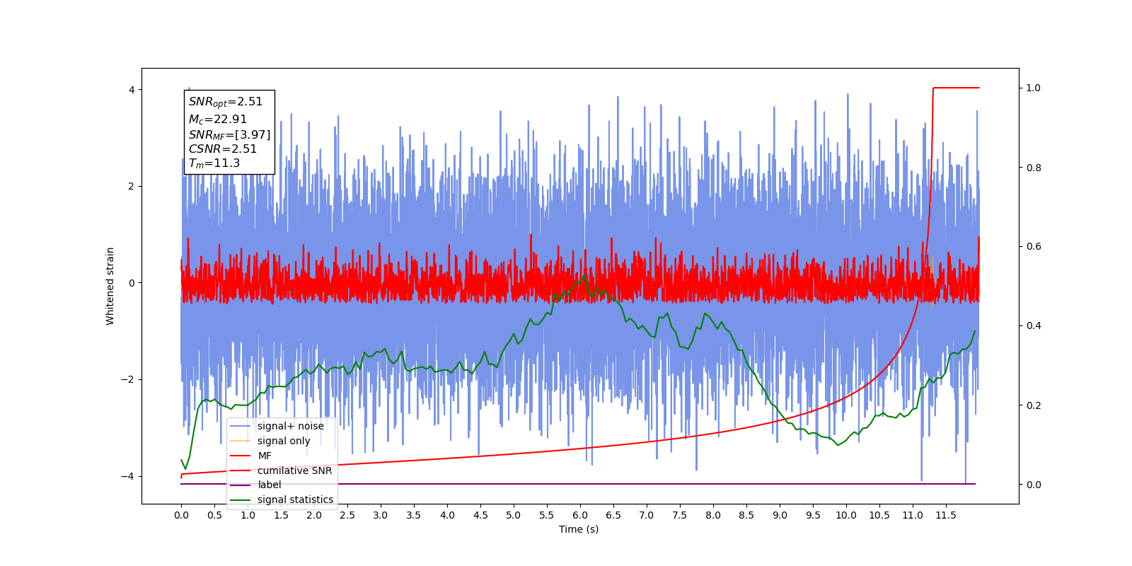
Task: Click the blue line sample beside 'signal+ noise'
Action: click(241, 426)
